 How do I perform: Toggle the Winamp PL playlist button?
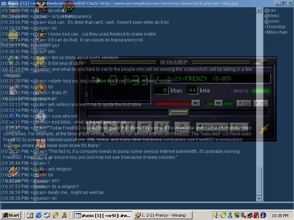260,103
